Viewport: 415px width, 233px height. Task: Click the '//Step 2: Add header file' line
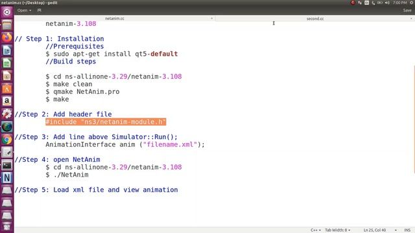[x=63, y=115]
